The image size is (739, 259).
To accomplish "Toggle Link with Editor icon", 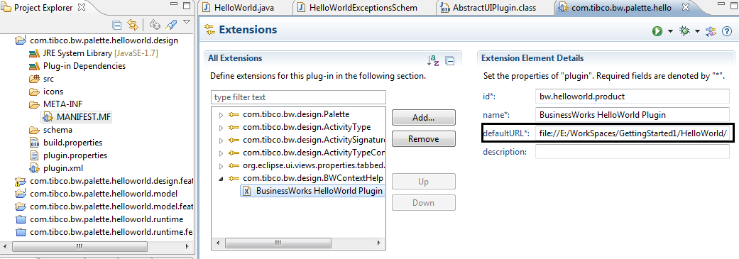I will point(133,25).
